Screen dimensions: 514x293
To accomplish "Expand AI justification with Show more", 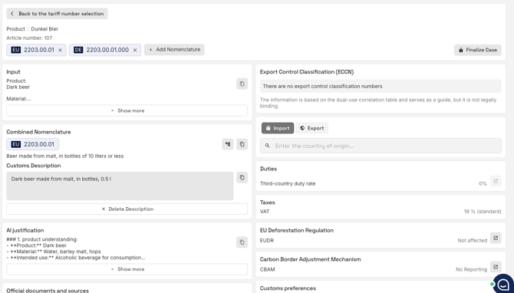I will (127, 269).
